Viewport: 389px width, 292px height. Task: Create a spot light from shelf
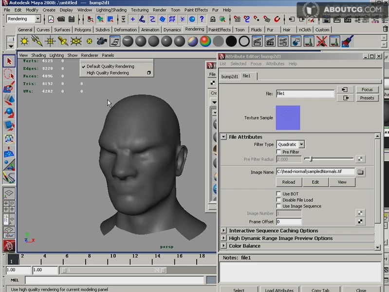[x=63, y=41]
